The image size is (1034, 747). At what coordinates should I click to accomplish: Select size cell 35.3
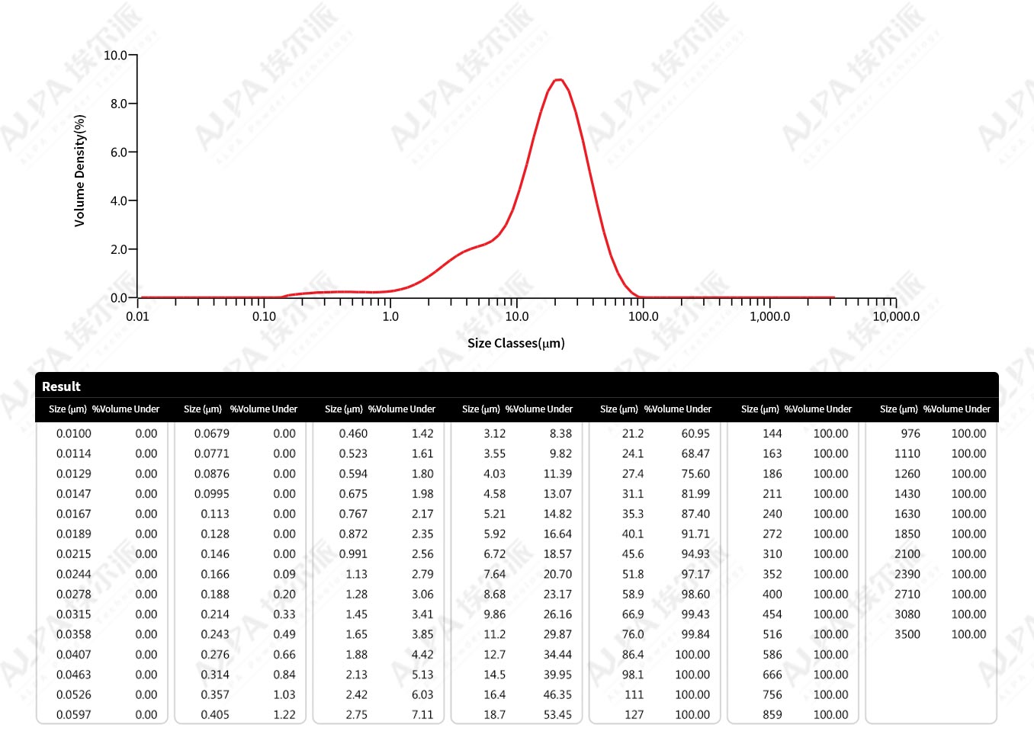point(633,514)
